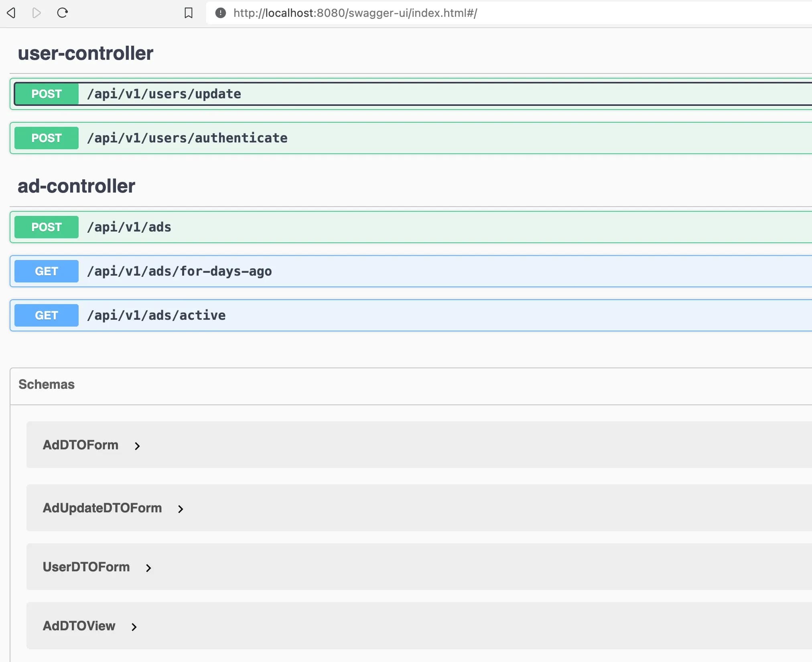
Task: Click the bookmark icon in the toolbar
Action: 188,12
